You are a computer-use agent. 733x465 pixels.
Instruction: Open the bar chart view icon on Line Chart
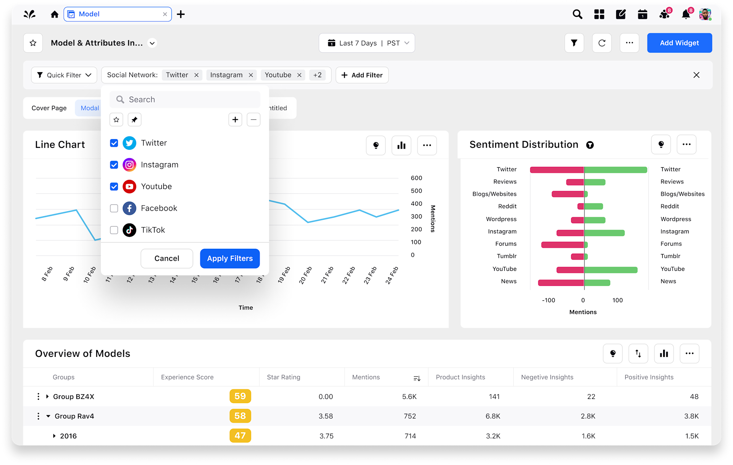click(401, 145)
